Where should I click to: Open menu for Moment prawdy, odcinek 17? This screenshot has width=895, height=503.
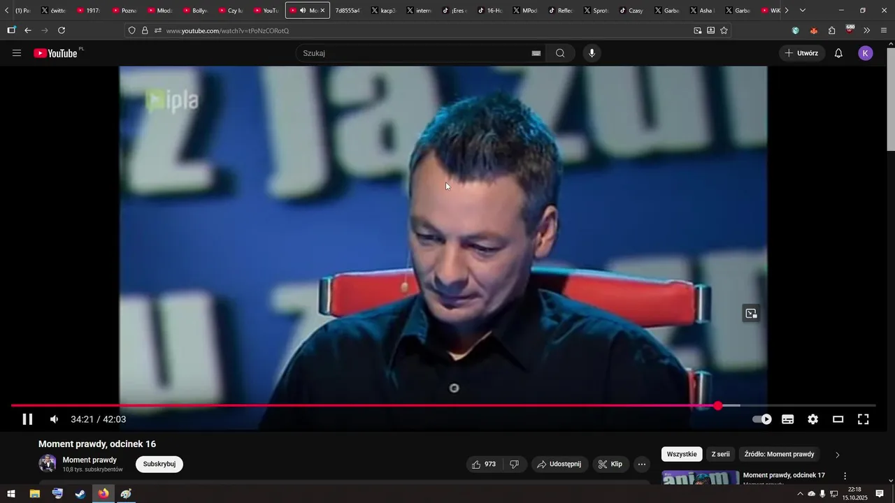click(845, 476)
